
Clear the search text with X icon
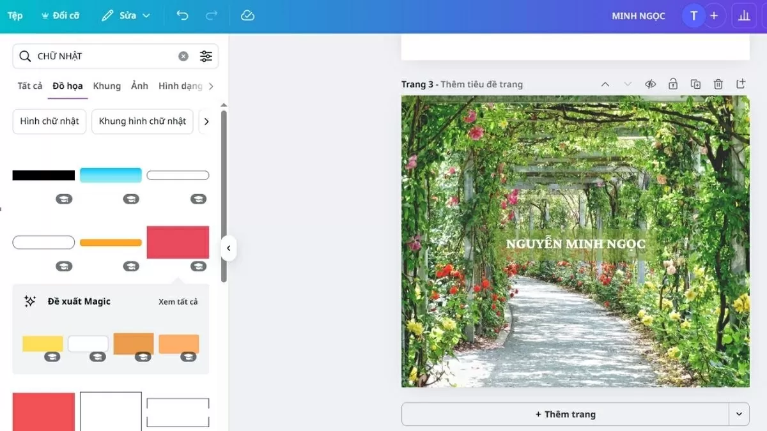(183, 56)
